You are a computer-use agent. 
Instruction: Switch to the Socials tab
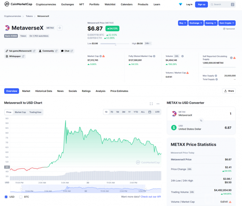tap(73, 91)
